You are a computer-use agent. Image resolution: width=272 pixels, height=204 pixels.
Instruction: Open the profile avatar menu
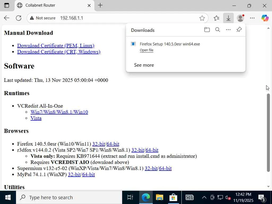(240, 18)
